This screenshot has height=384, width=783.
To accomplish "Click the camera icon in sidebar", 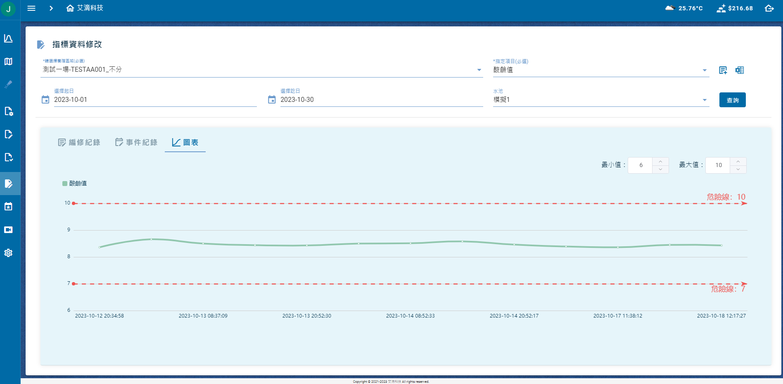I will click(8, 230).
